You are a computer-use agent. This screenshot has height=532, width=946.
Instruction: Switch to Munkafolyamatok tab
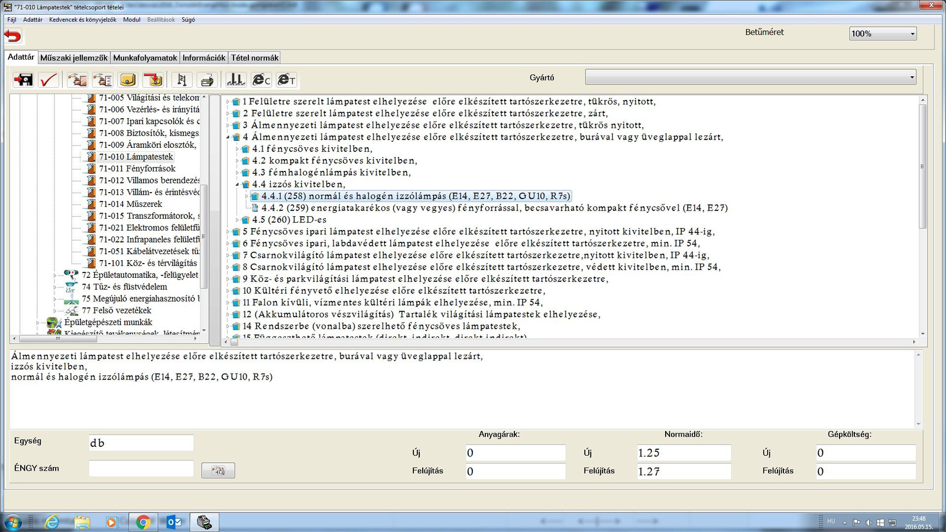coord(145,58)
